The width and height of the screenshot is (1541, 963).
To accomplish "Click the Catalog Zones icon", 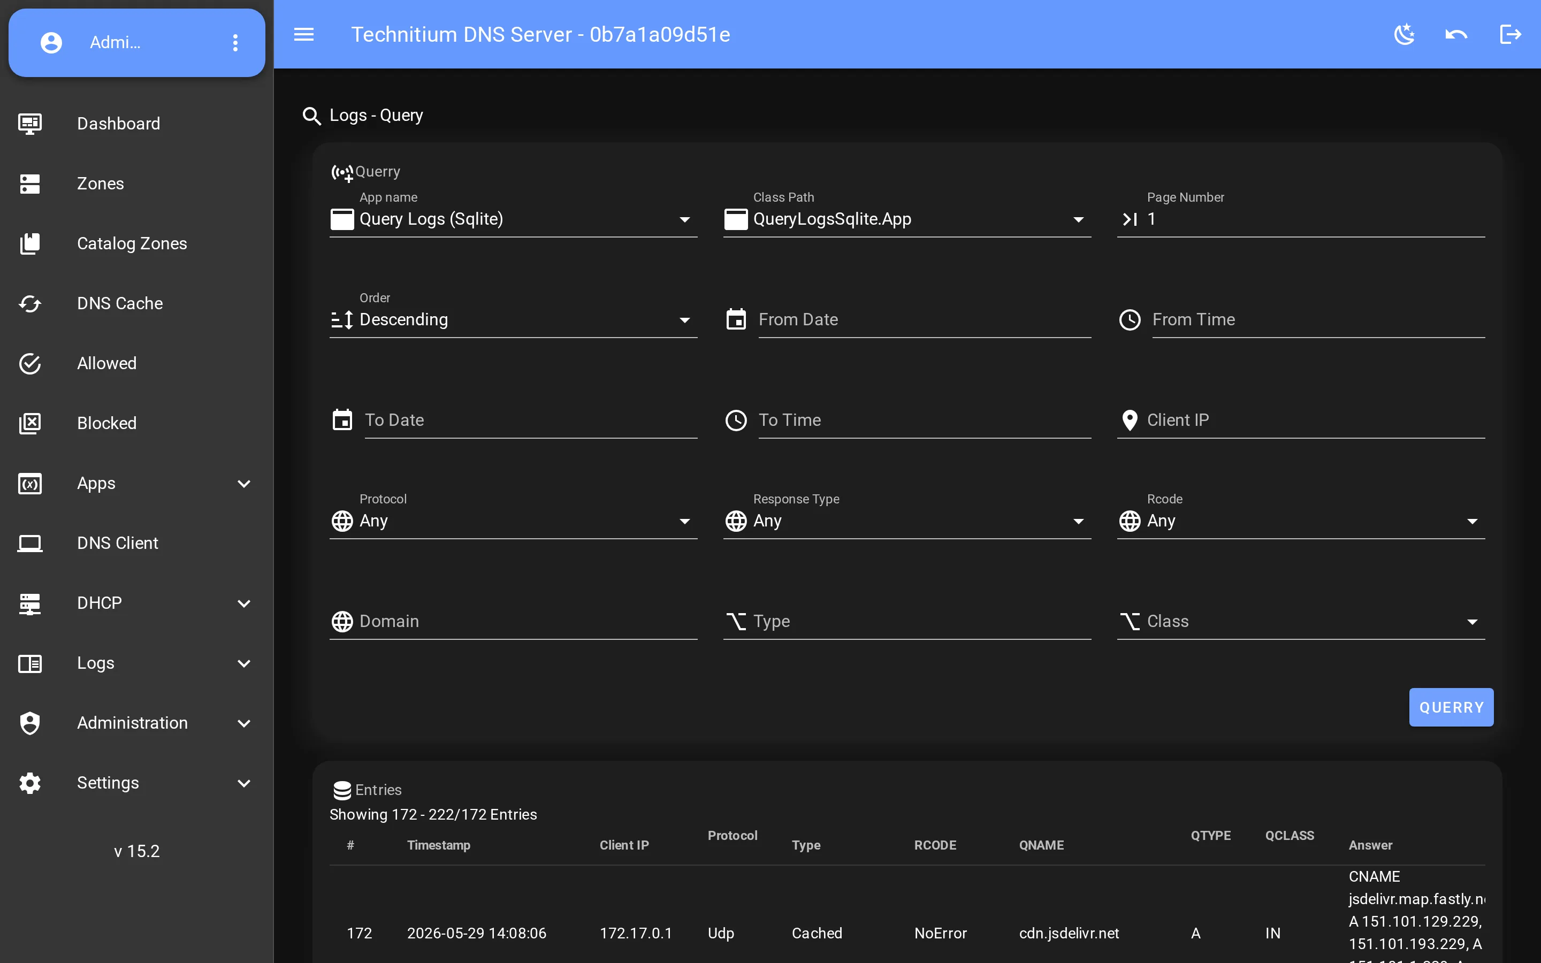I will [x=30, y=243].
